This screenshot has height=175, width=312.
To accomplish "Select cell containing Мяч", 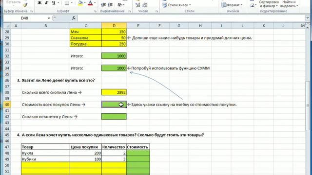I will [x=86, y=32].
